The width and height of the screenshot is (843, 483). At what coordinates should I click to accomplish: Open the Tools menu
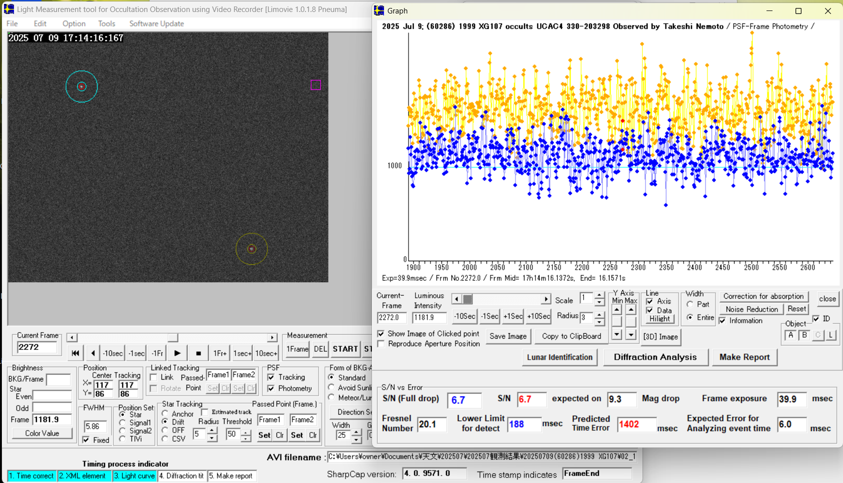(x=106, y=23)
